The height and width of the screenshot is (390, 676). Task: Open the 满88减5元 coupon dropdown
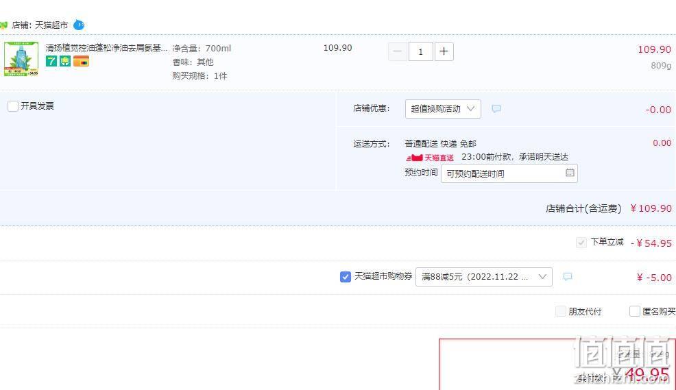(484, 277)
